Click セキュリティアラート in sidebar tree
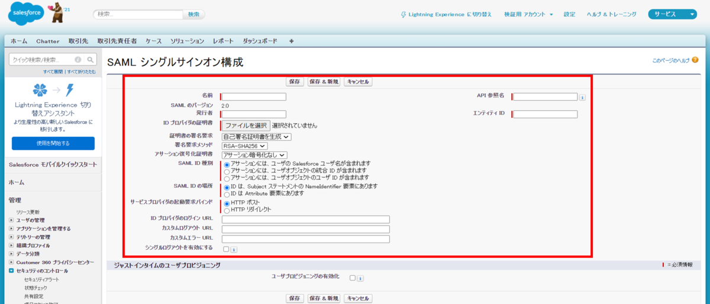The height and width of the screenshot is (304, 710). click(x=41, y=279)
